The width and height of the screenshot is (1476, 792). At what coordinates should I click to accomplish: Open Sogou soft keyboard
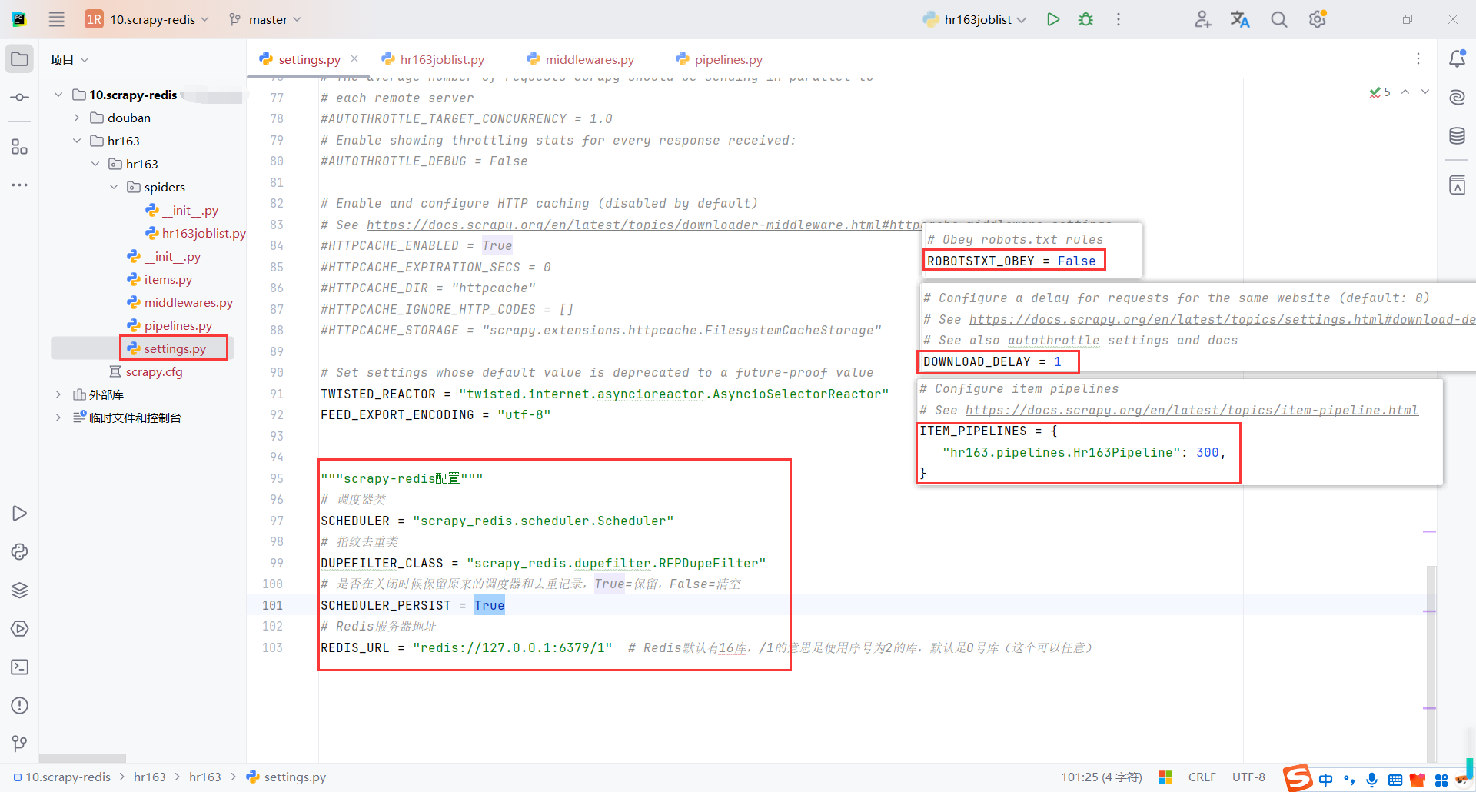coord(1395,780)
